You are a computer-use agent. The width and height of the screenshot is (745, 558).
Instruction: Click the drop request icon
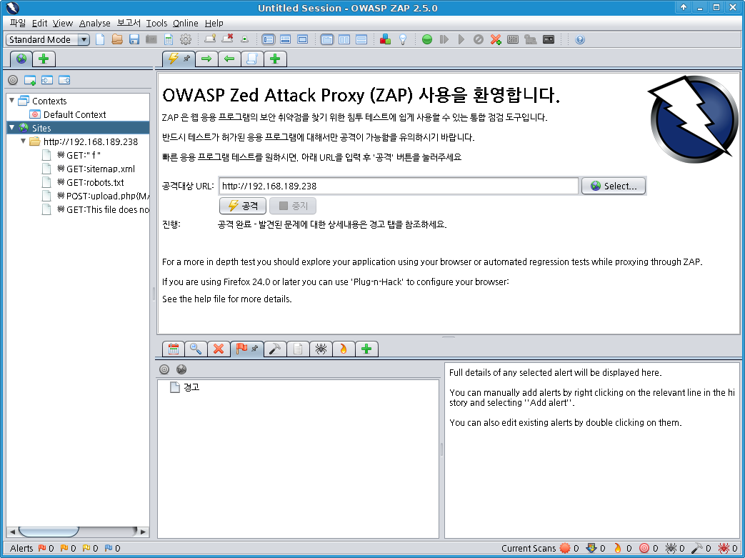[x=479, y=39]
